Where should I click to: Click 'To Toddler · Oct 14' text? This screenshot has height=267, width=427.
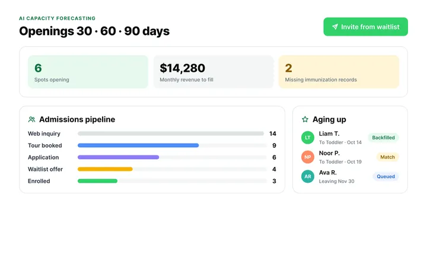click(x=340, y=142)
